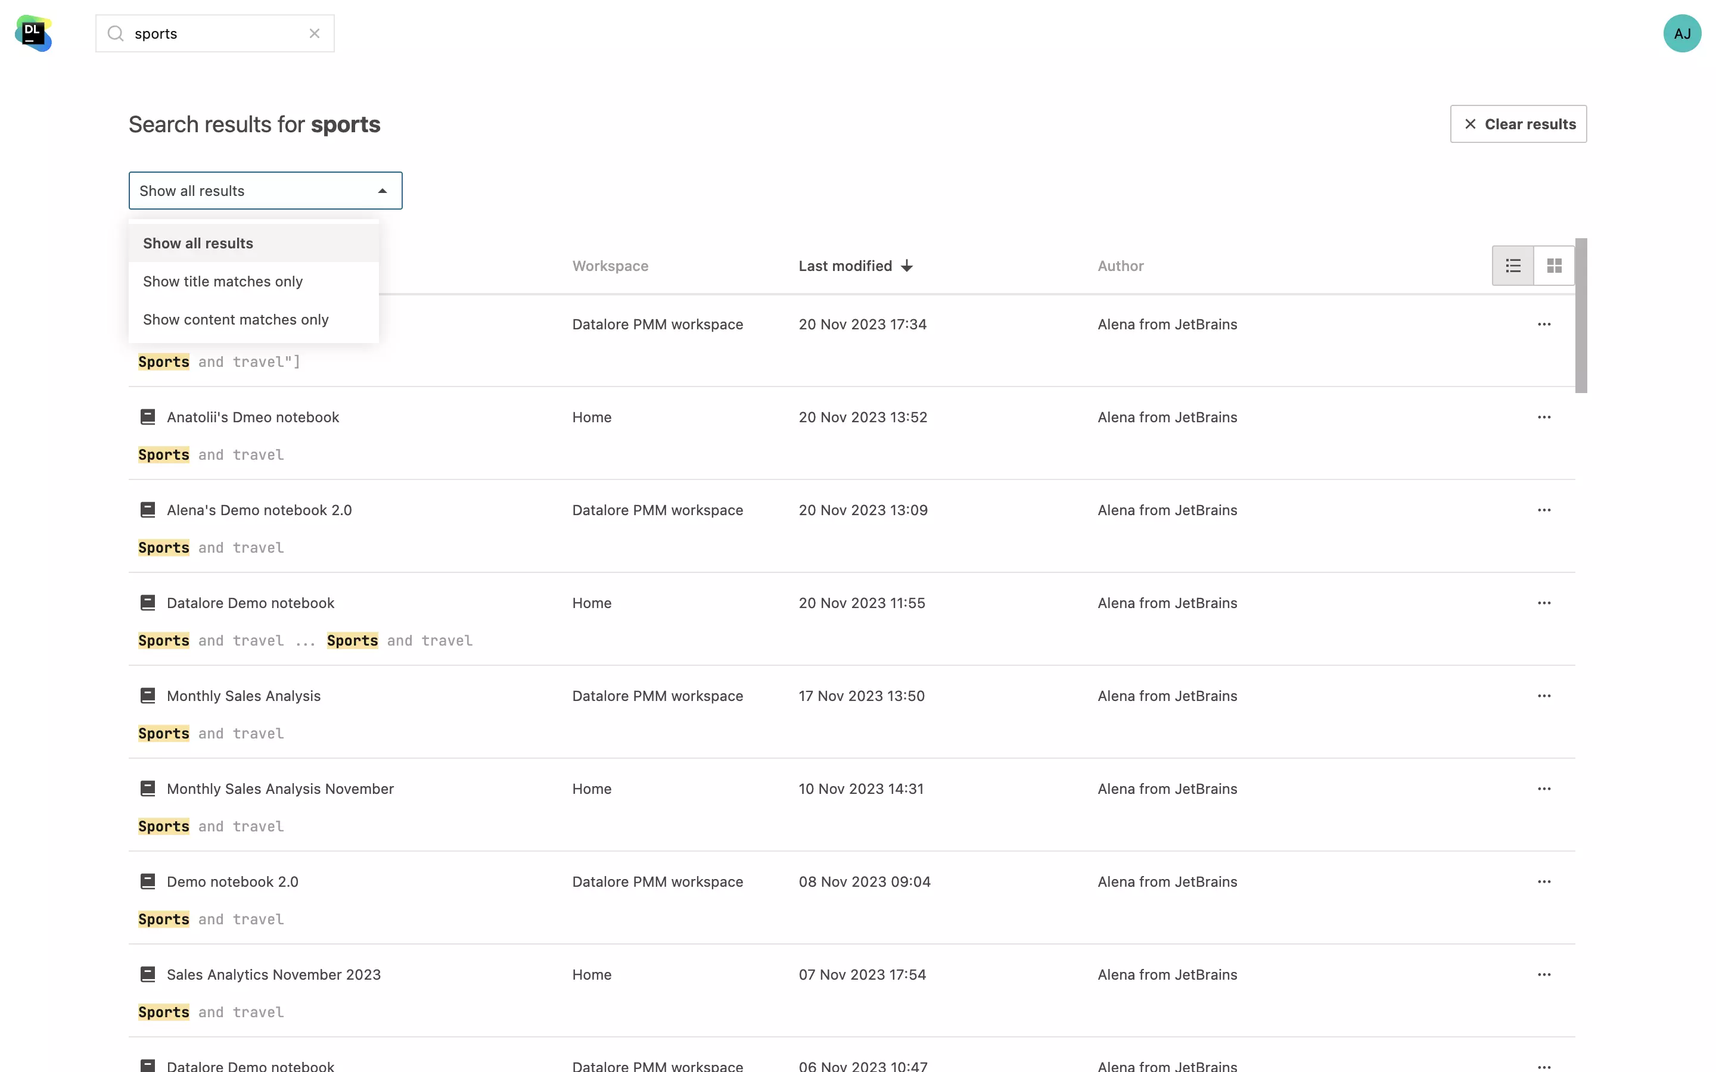Select Show content matches only filter option

[x=235, y=319]
